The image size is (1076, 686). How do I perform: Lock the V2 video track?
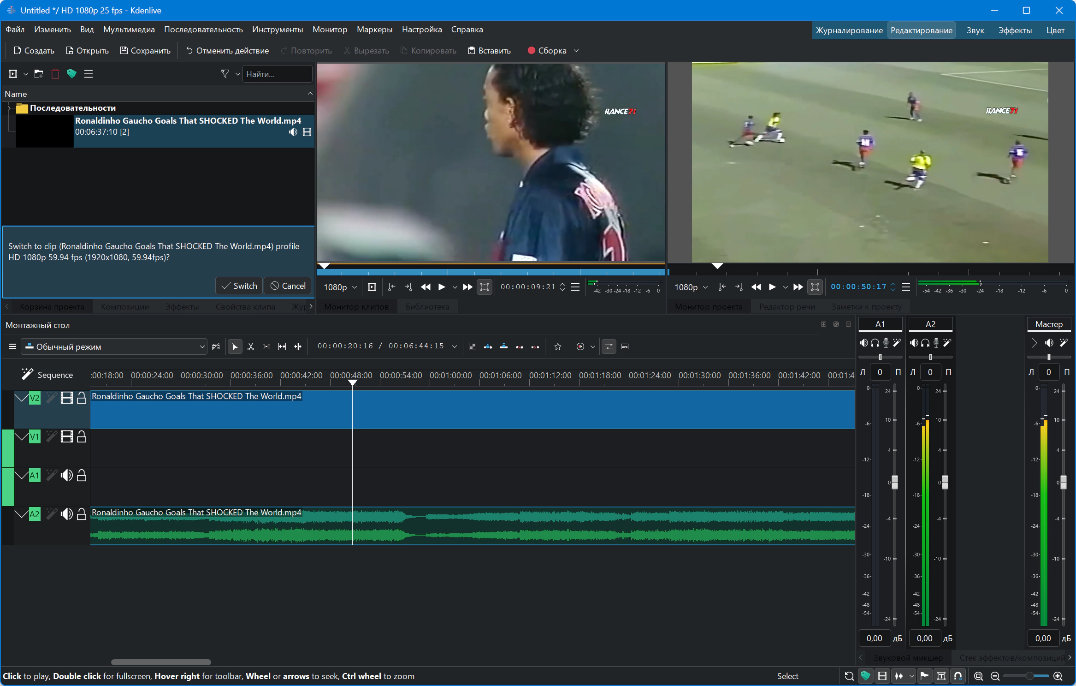click(x=82, y=398)
